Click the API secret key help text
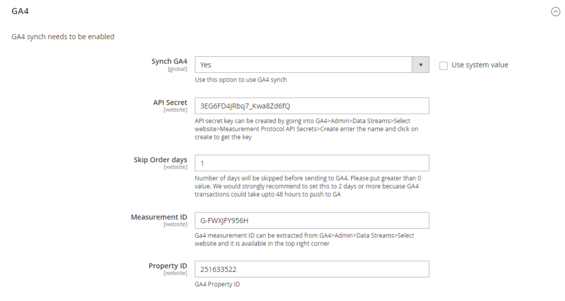565x301 pixels. pos(306,129)
